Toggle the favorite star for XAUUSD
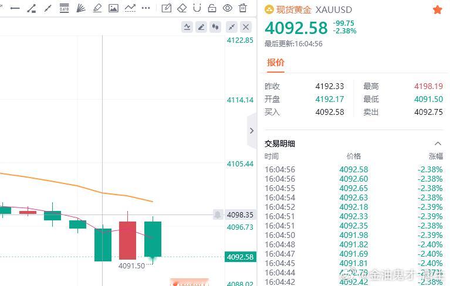 [437, 10]
